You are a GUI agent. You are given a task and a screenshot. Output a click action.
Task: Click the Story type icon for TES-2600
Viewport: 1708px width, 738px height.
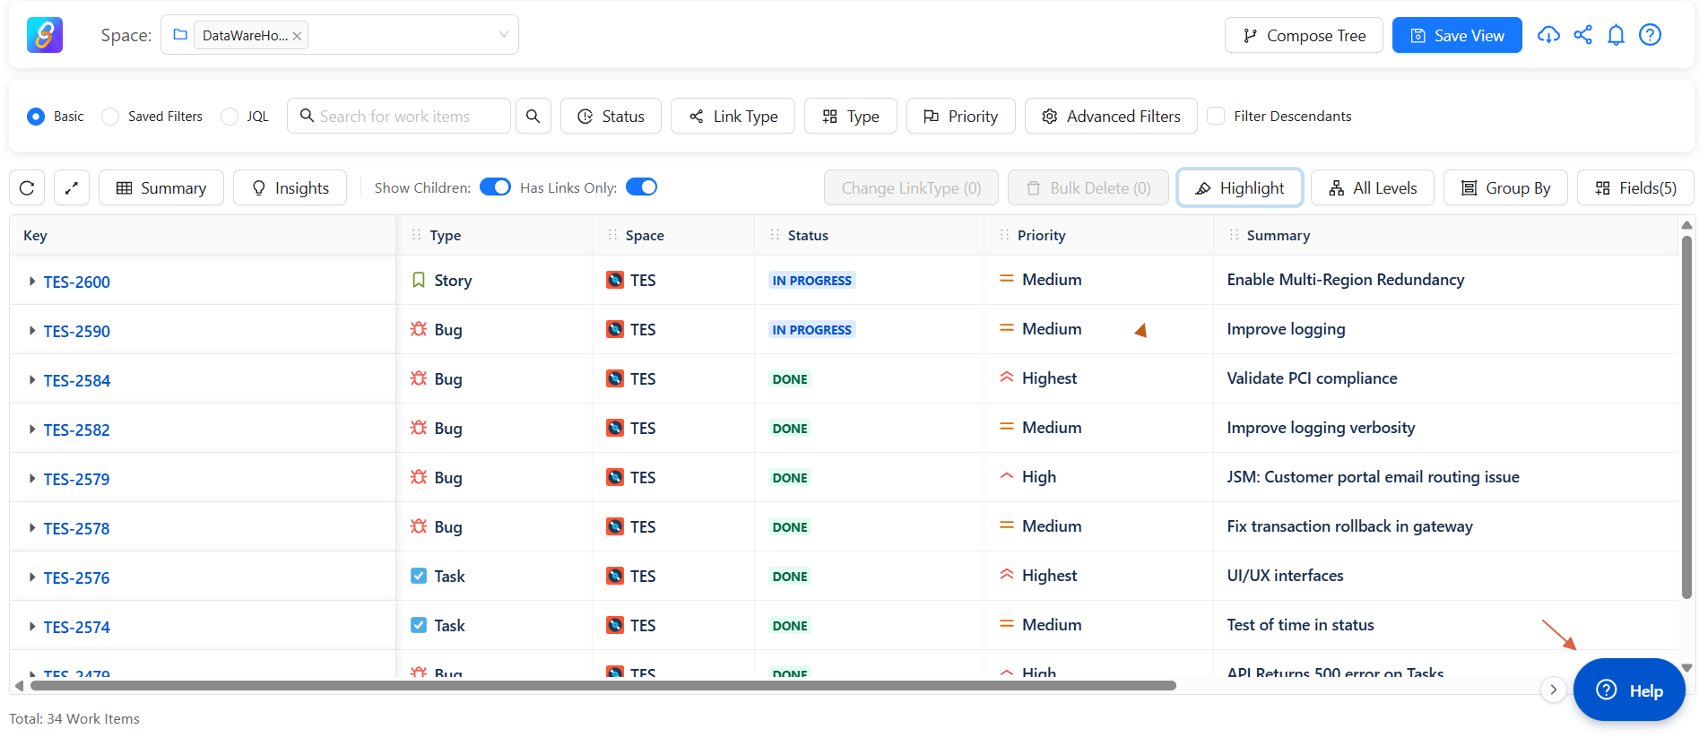tap(418, 280)
